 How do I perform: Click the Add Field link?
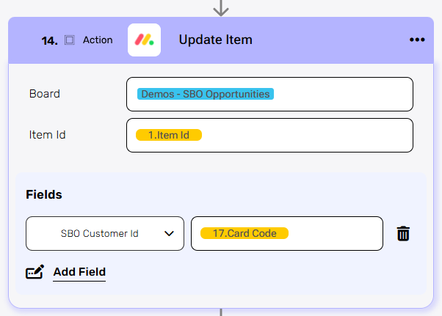[x=79, y=272]
